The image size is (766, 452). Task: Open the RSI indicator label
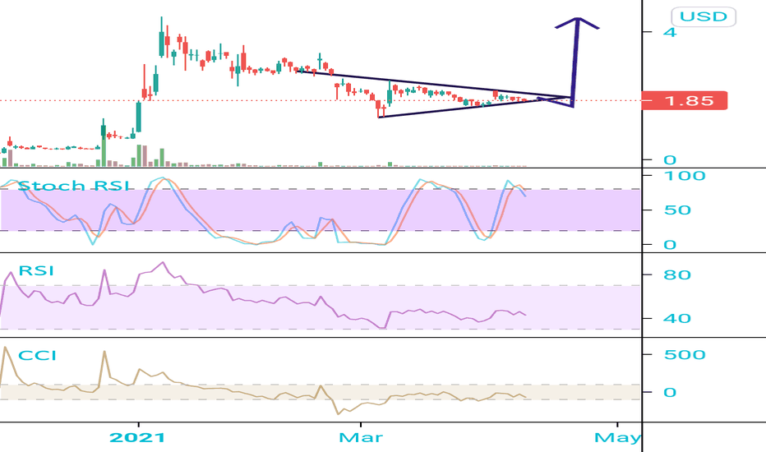coord(36,270)
